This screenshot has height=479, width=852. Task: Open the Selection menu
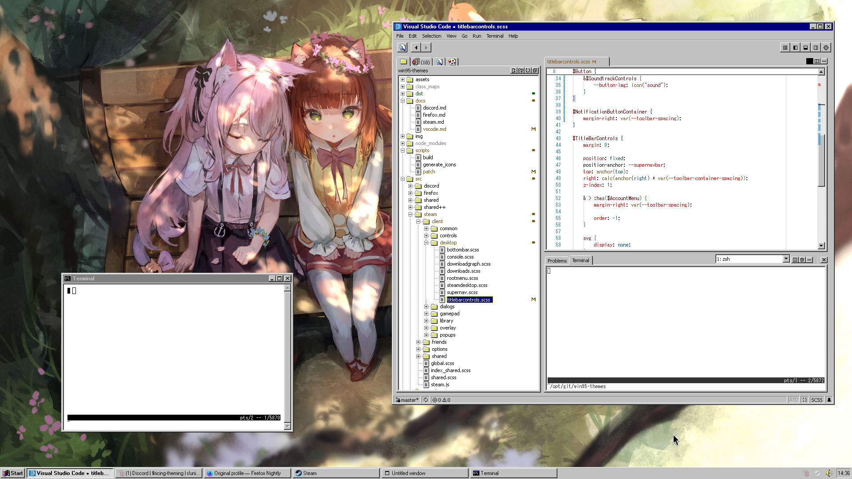coord(431,36)
